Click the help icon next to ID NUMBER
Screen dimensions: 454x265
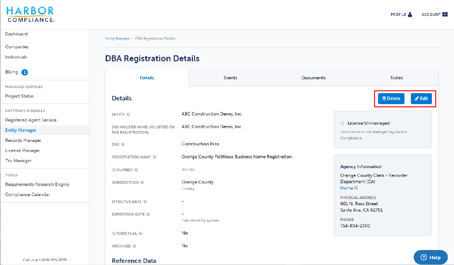pyautogui.click(x=136, y=170)
